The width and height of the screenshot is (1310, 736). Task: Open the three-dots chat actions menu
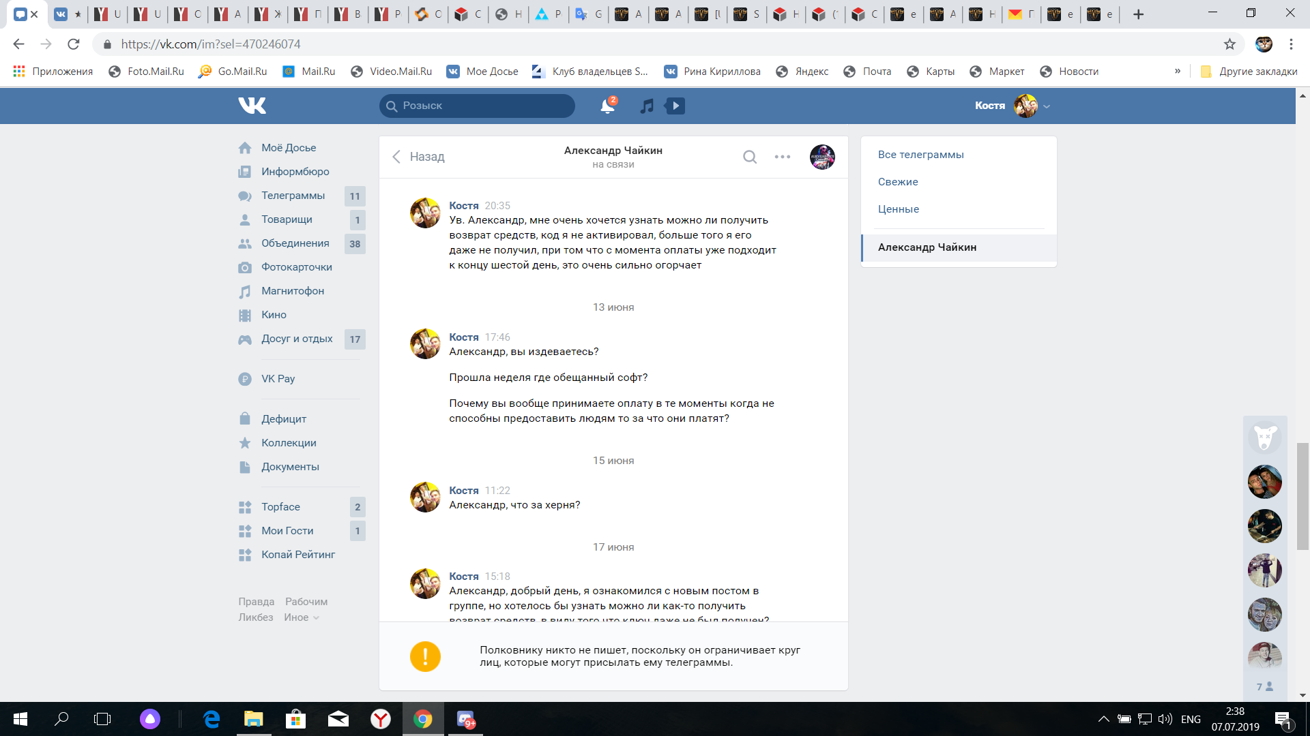(783, 157)
